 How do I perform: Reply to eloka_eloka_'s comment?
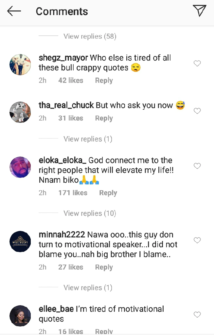coord(108,193)
